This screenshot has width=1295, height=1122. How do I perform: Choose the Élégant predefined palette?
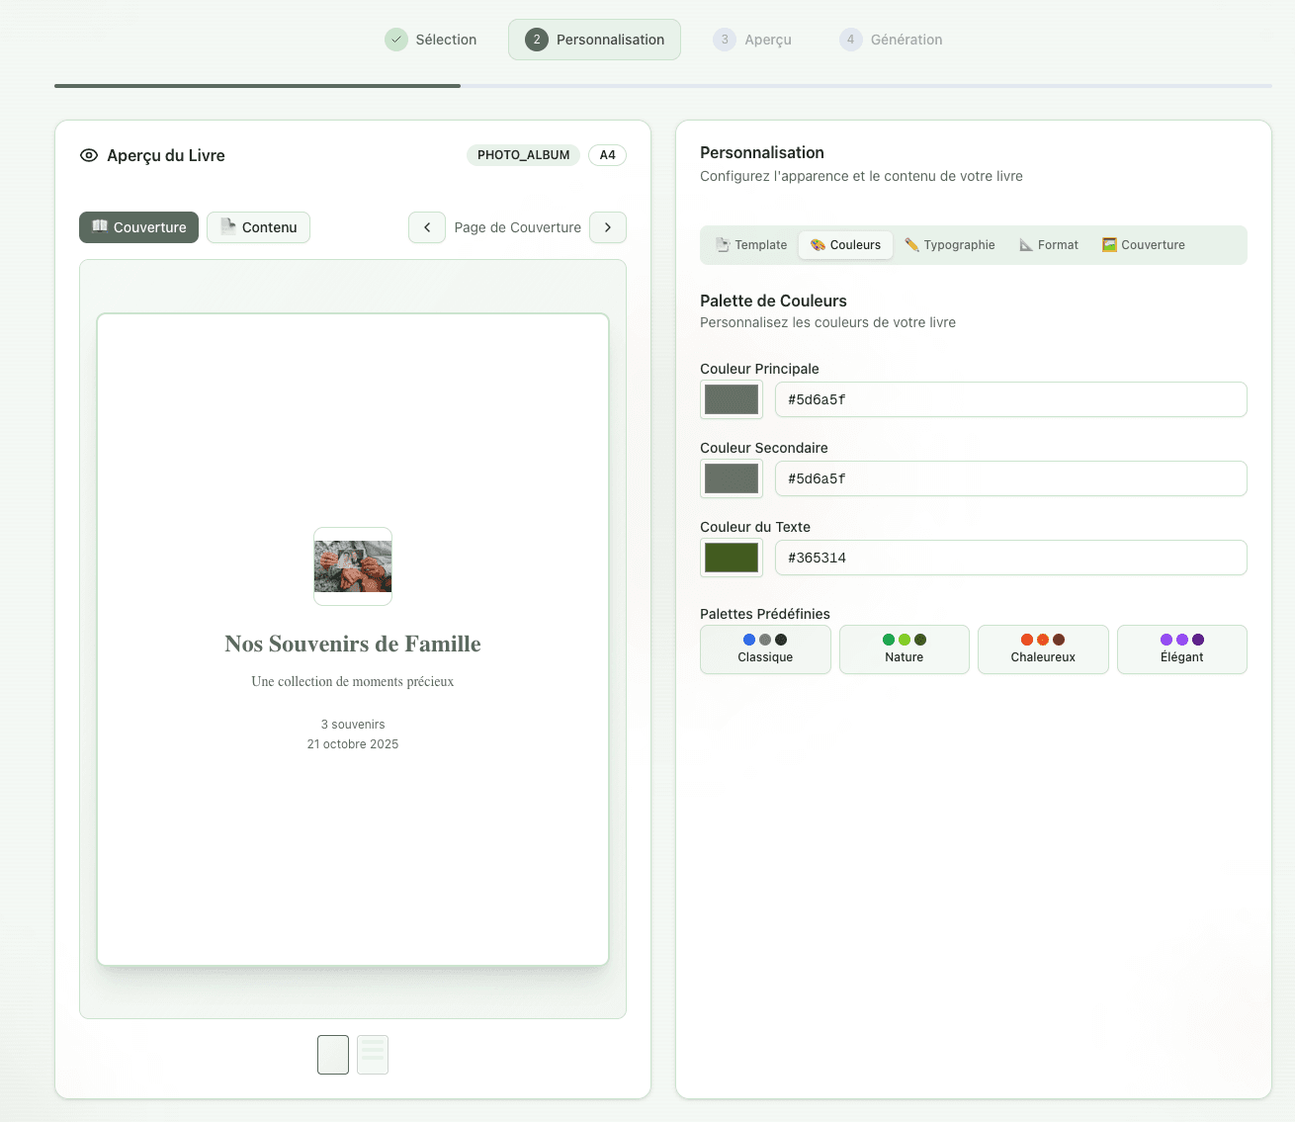pos(1181,649)
